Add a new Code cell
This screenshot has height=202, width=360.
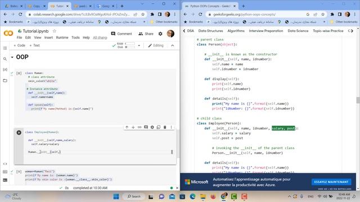20,45
